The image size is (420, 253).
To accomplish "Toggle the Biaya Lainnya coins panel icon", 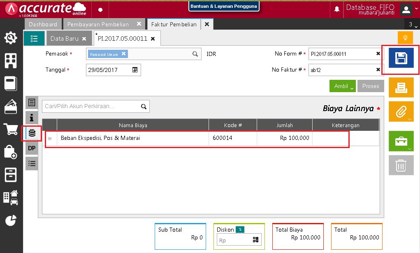I will (x=32, y=133).
